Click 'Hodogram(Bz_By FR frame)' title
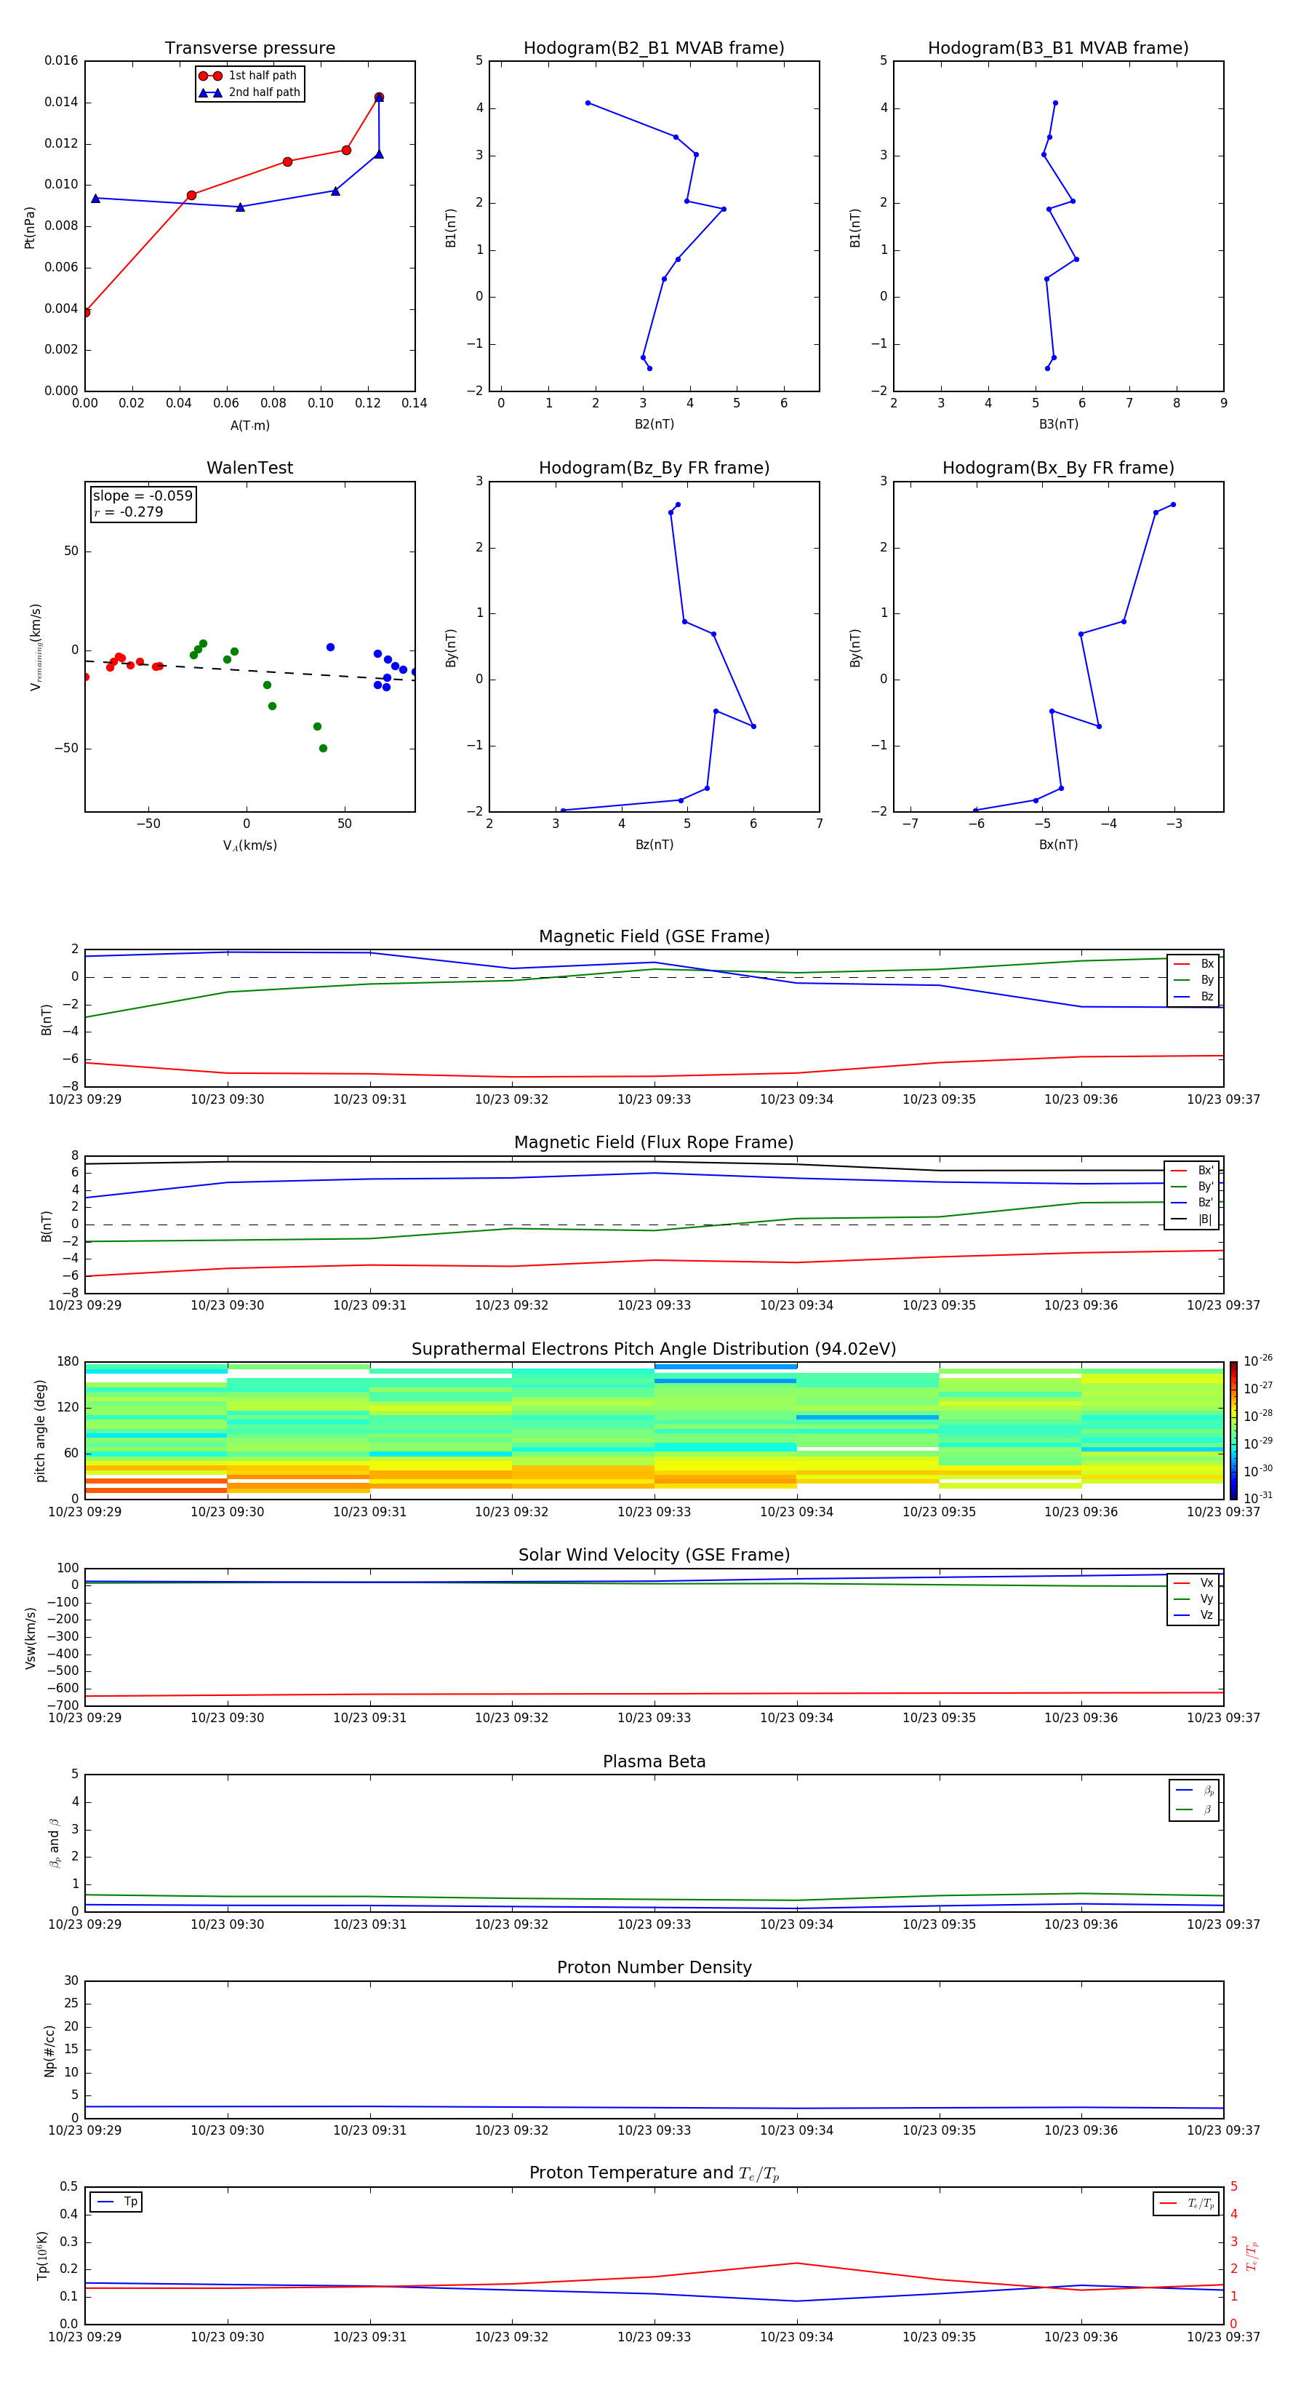The width and height of the screenshot is (1309, 2401). [654, 468]
